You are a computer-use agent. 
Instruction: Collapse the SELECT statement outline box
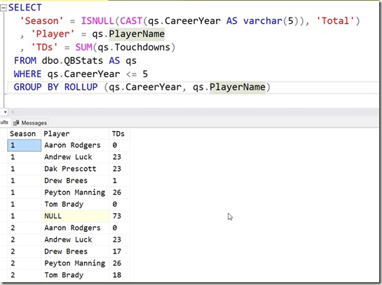(4, 8)
